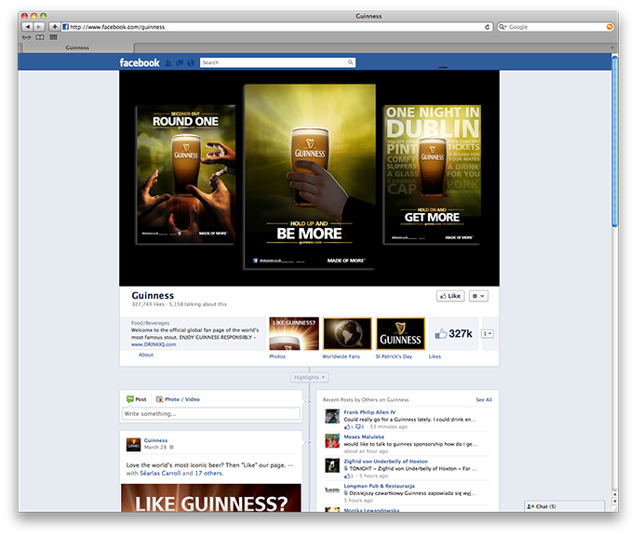Go back with Safari back arrow

pyautogui.click(x=27, y=27)
